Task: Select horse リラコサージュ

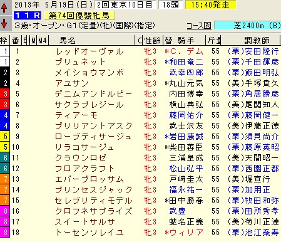Action: pyautogui.click(x=84, y=147)
